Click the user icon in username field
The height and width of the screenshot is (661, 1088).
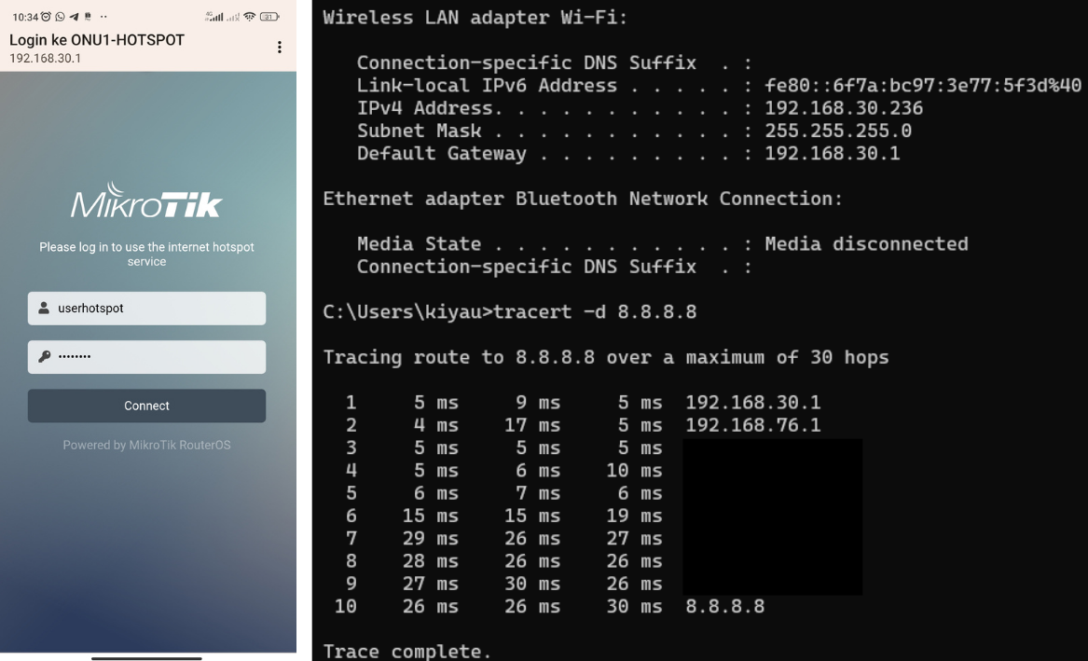(44, 309)
